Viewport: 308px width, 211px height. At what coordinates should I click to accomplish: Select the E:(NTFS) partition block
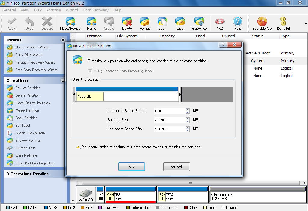coord(183,194)
